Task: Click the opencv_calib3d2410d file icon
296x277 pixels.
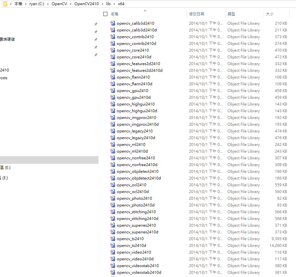Action: pyautogui.click(x=113, y=30)
